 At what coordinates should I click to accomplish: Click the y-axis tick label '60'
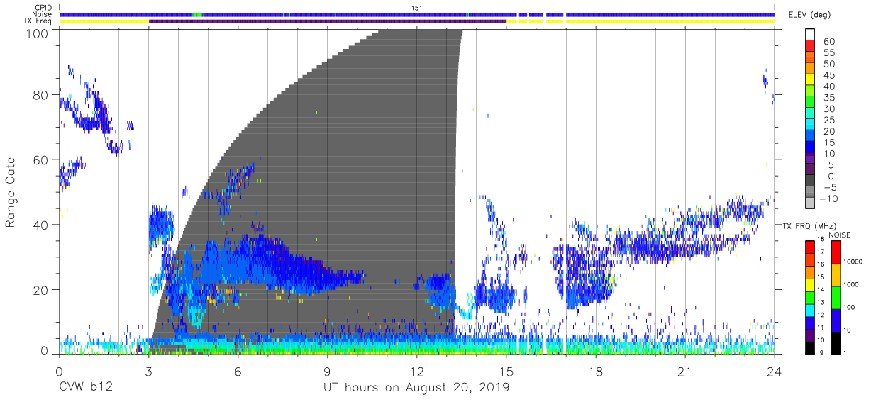pos(42,160)
